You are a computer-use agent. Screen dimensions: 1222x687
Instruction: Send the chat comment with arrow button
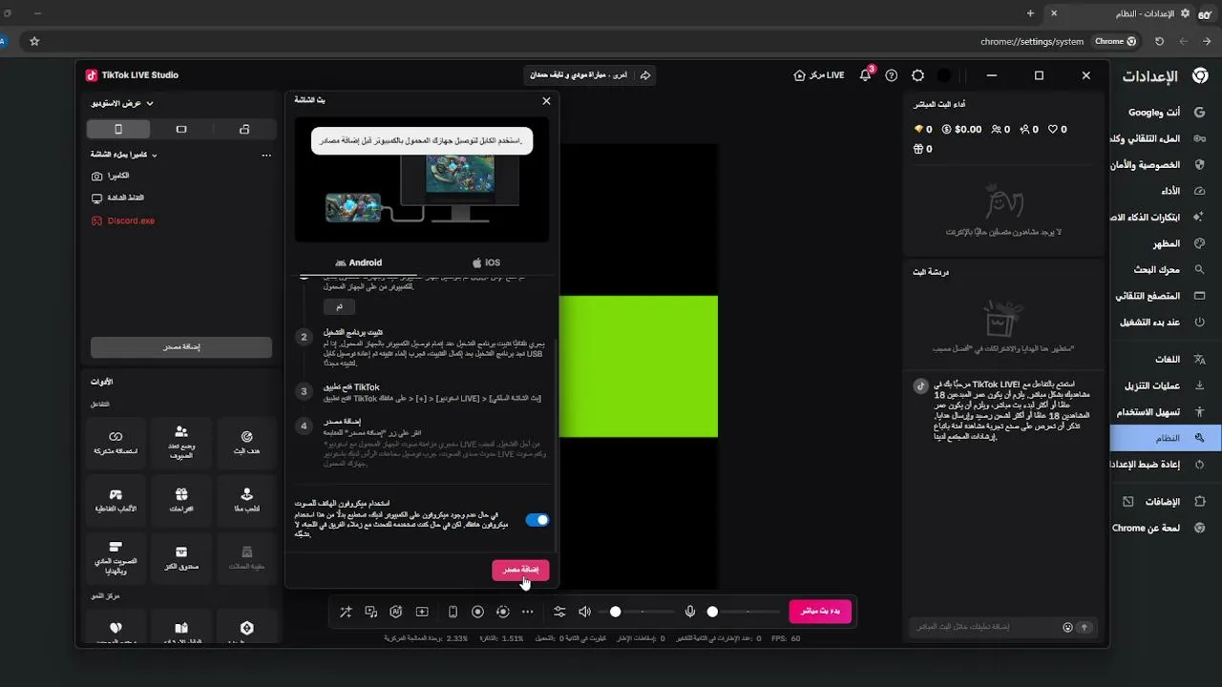pos(1085,627)
